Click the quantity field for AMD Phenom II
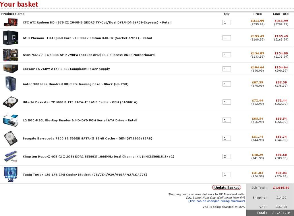 tap(227, 38)
